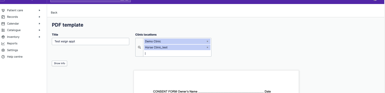
Task: Click the Records folder icon
Action: click(3, 17)
